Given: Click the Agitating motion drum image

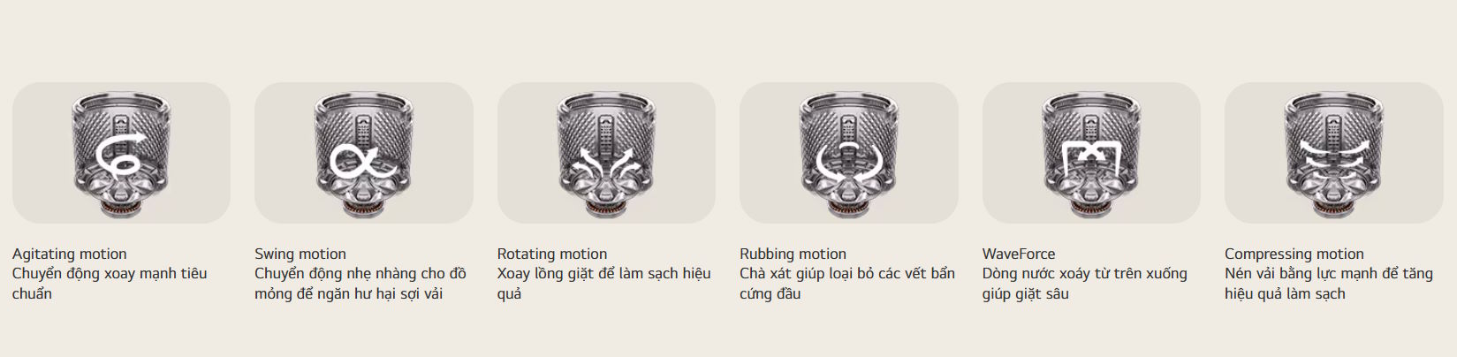Looking at the screenshot, I should click(121, 153).
